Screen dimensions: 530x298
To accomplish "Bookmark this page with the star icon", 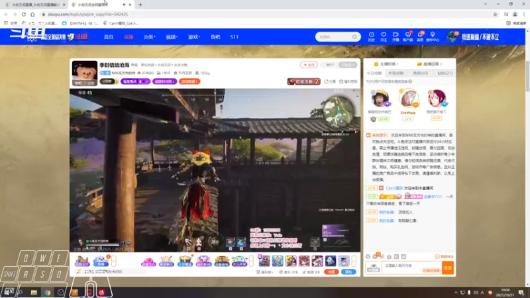I will [x=495, y=14].
